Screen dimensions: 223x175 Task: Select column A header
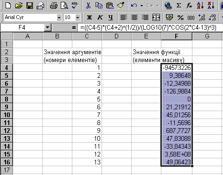click(27, 36)
